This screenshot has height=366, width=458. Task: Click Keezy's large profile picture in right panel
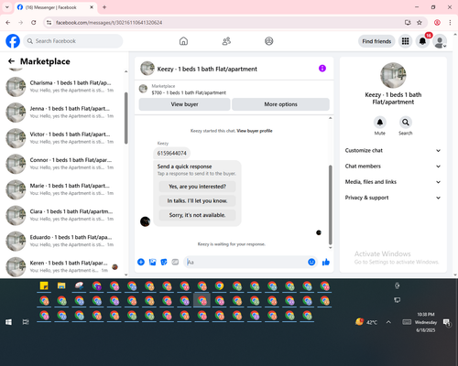393,75
